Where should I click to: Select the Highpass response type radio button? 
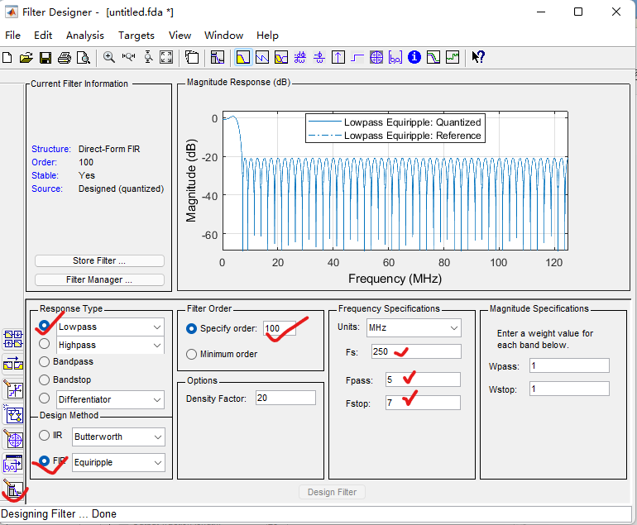45,344
